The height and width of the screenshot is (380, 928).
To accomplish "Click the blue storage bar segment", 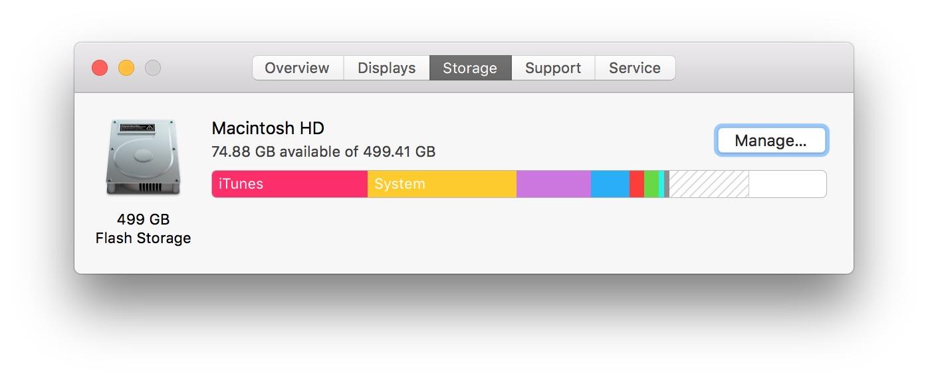I will point(610,184).
